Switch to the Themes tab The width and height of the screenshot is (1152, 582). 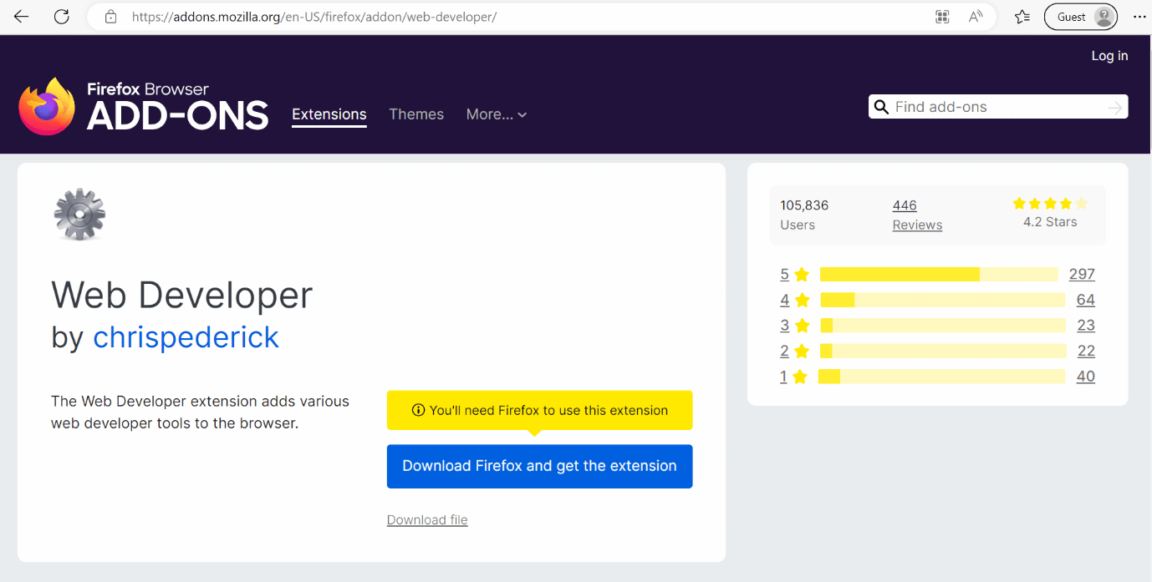[416, 114]
